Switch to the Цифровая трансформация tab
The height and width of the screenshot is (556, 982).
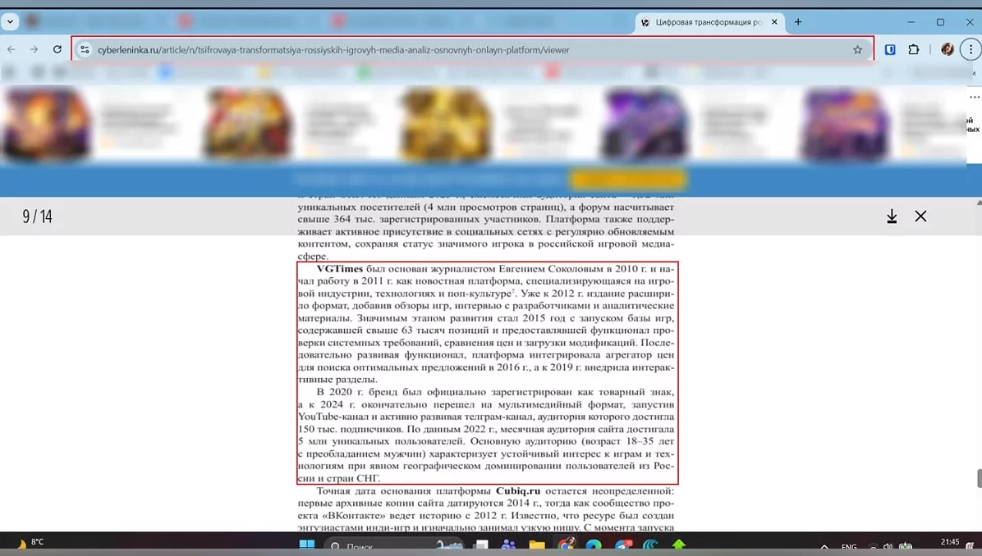(x=709, y=22)
